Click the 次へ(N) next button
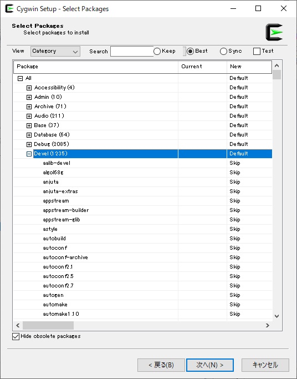Screen dimensions: 297x379 [209, 365]
